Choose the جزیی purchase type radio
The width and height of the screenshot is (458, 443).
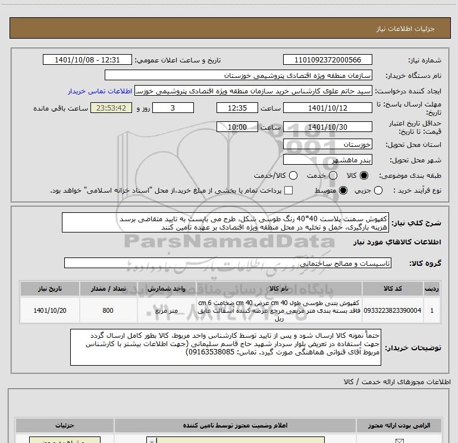(x=378, y=190)
